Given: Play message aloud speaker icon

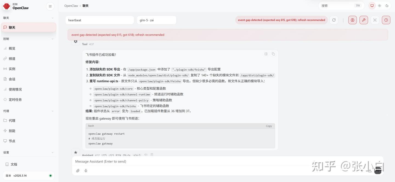Looking at the screenshot, I should (x=146, y=155).
